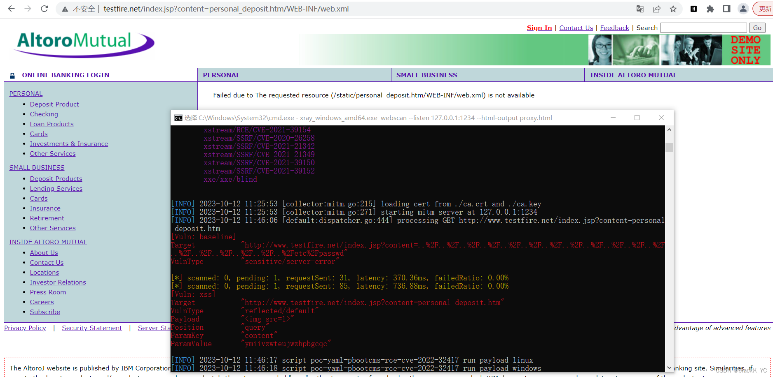Click the browser address bar URL
This screenshot has width=773, height=377.
(226, 9)
